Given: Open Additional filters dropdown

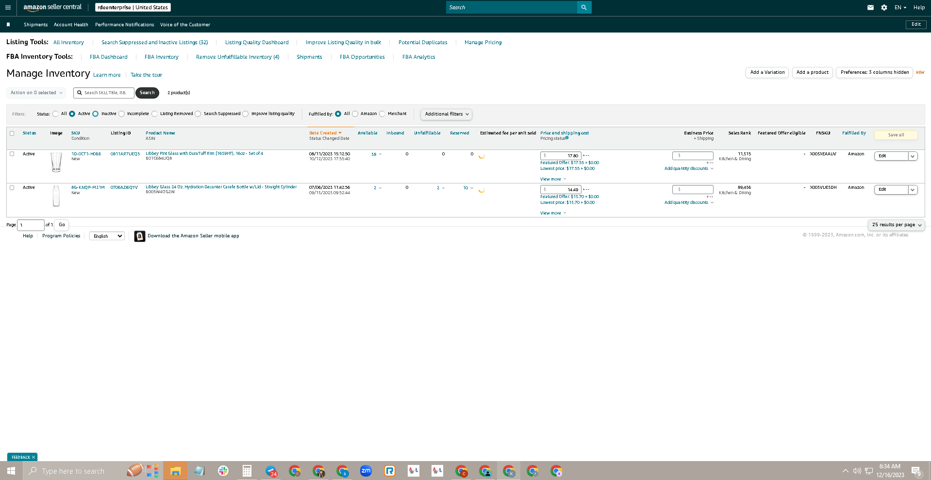Looking at the screenshot, I should coord(446,114).
